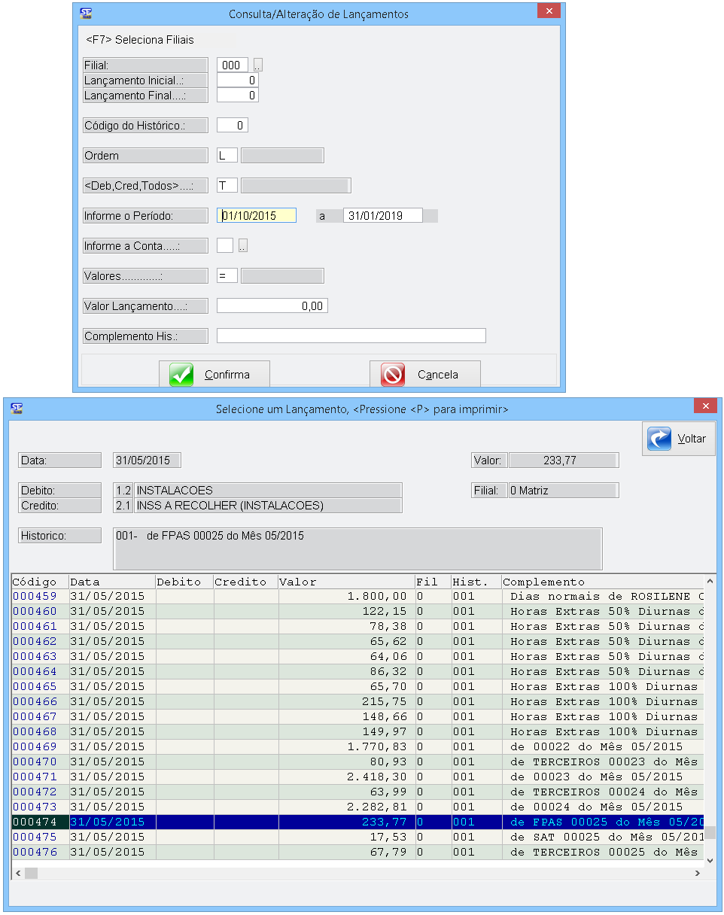Click the app icon in the Consulta title bar
The width and height of the screenshot is (724, 915).
click(x=86, y=13)
